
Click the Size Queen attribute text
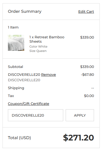pos(38,51)
